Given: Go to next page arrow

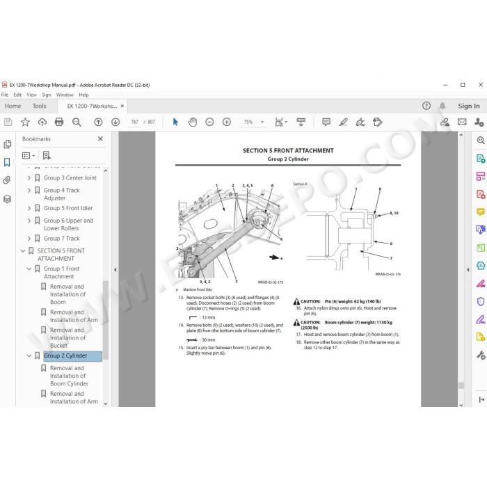Looking at the screenshot, I should tap(115, 122).
